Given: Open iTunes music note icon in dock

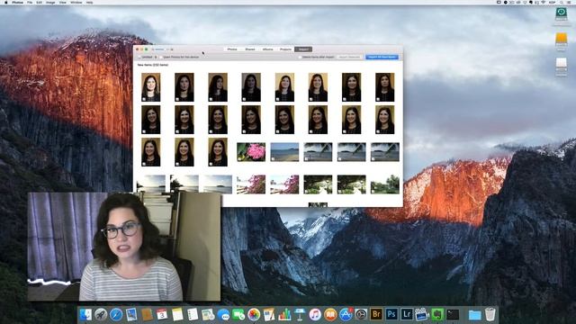Looking at the screenshot, I should coord(315,315).
